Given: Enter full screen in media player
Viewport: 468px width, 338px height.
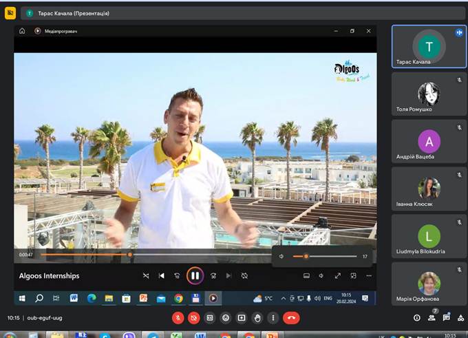Looking at the screenshot, I should click(337, 275).
